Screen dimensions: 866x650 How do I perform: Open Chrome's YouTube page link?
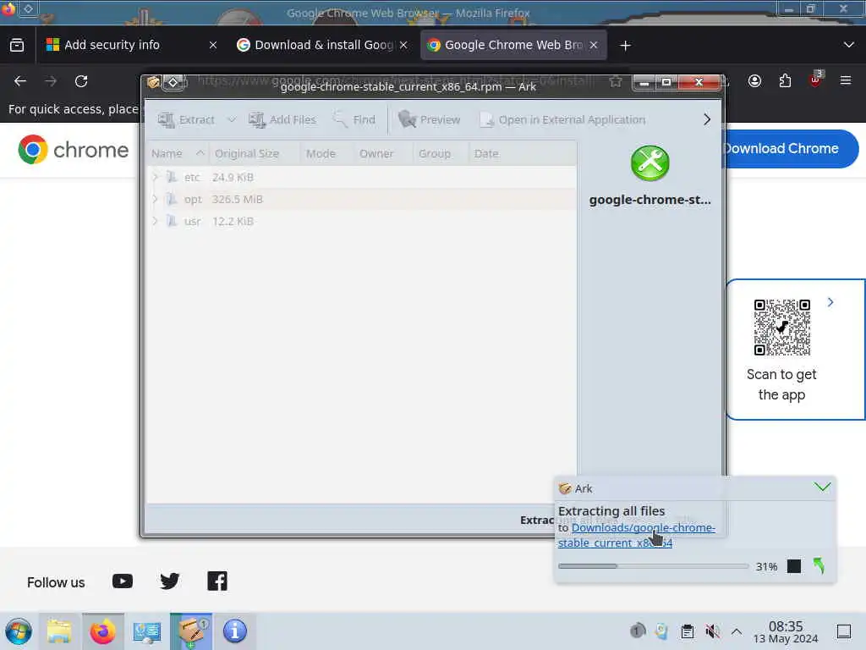[123, 581]
